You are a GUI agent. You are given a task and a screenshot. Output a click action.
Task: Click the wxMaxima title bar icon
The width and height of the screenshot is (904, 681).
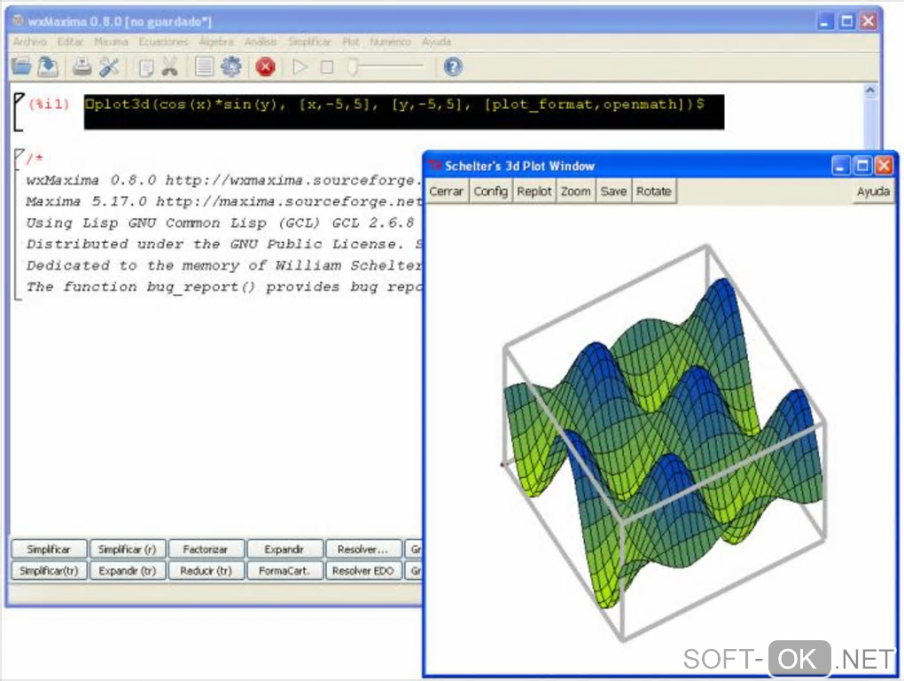[x=18, y=20]
